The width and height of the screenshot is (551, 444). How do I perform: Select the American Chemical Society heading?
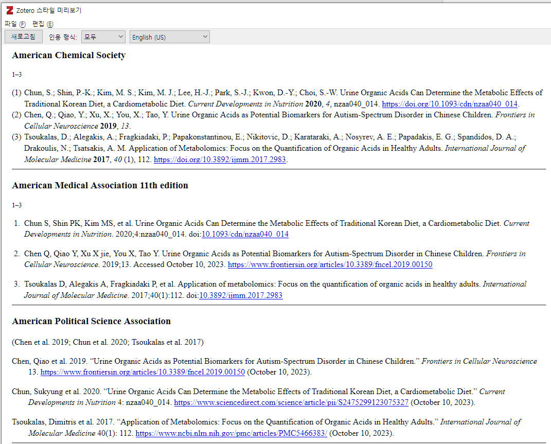[x=68, y=55]
